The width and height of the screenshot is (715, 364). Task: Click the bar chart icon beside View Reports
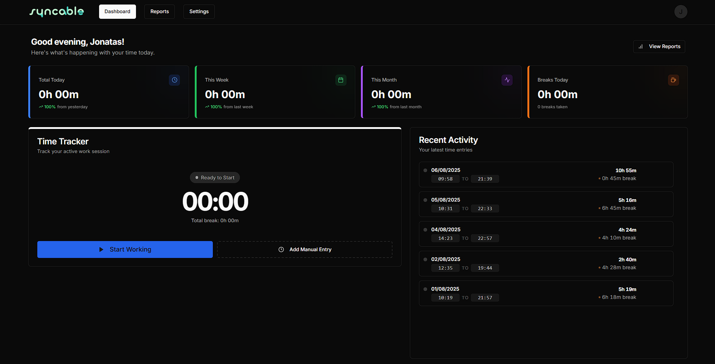coord(641,47)
